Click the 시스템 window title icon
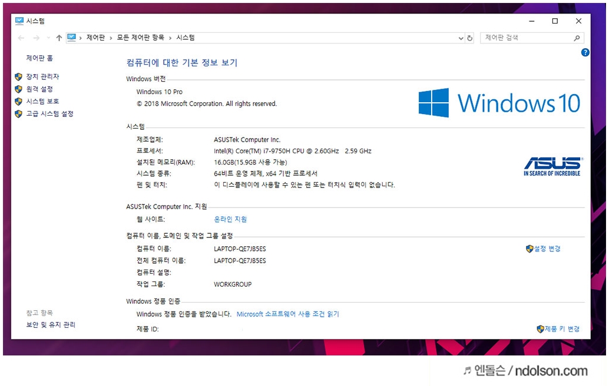This screenshot has height=386, width=609. (19, 21)
